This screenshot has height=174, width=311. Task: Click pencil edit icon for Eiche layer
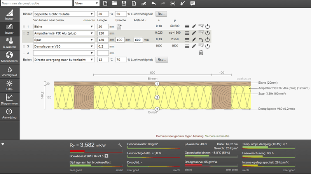[x=194, y=26]
